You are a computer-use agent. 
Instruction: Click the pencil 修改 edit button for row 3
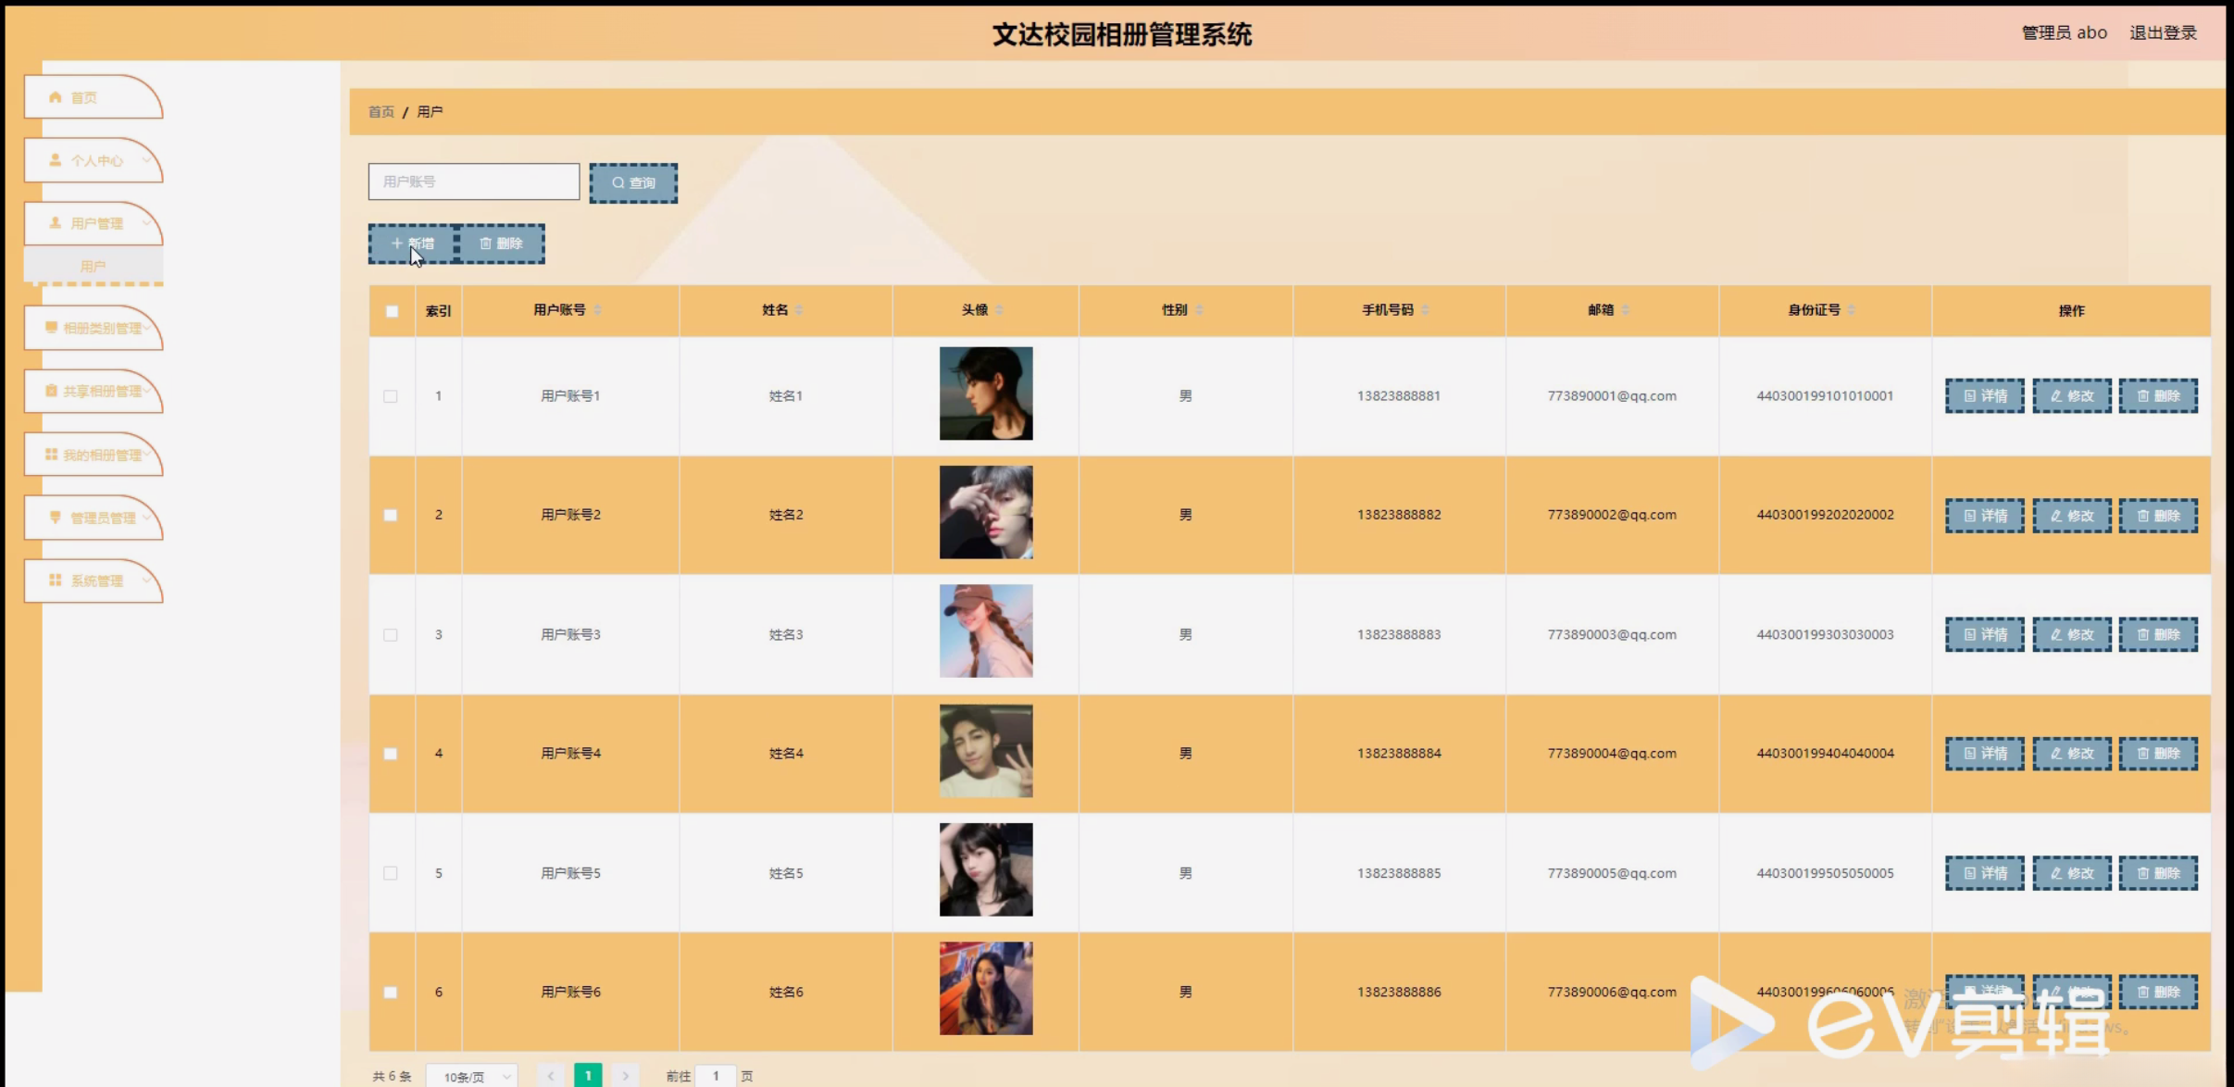(x=2071, y=635)
